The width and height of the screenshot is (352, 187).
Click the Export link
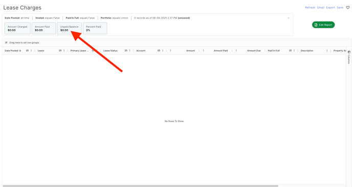[x=331, y=8]
